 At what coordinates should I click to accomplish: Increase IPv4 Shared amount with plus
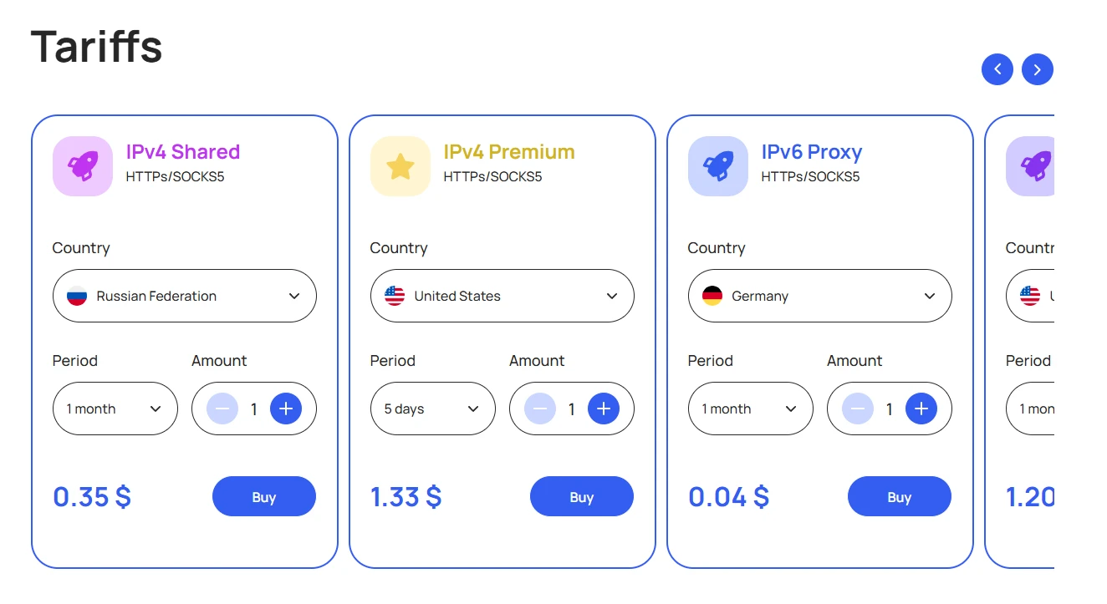point(286,409)
